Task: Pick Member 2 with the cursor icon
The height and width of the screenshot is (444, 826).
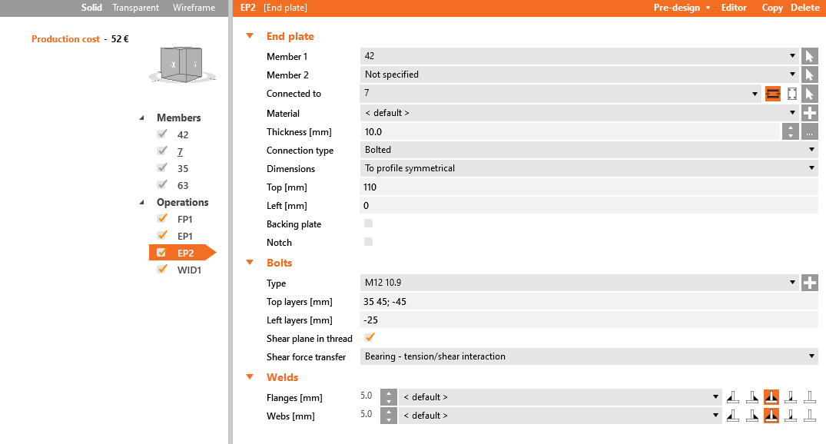Action: point(810,75)
